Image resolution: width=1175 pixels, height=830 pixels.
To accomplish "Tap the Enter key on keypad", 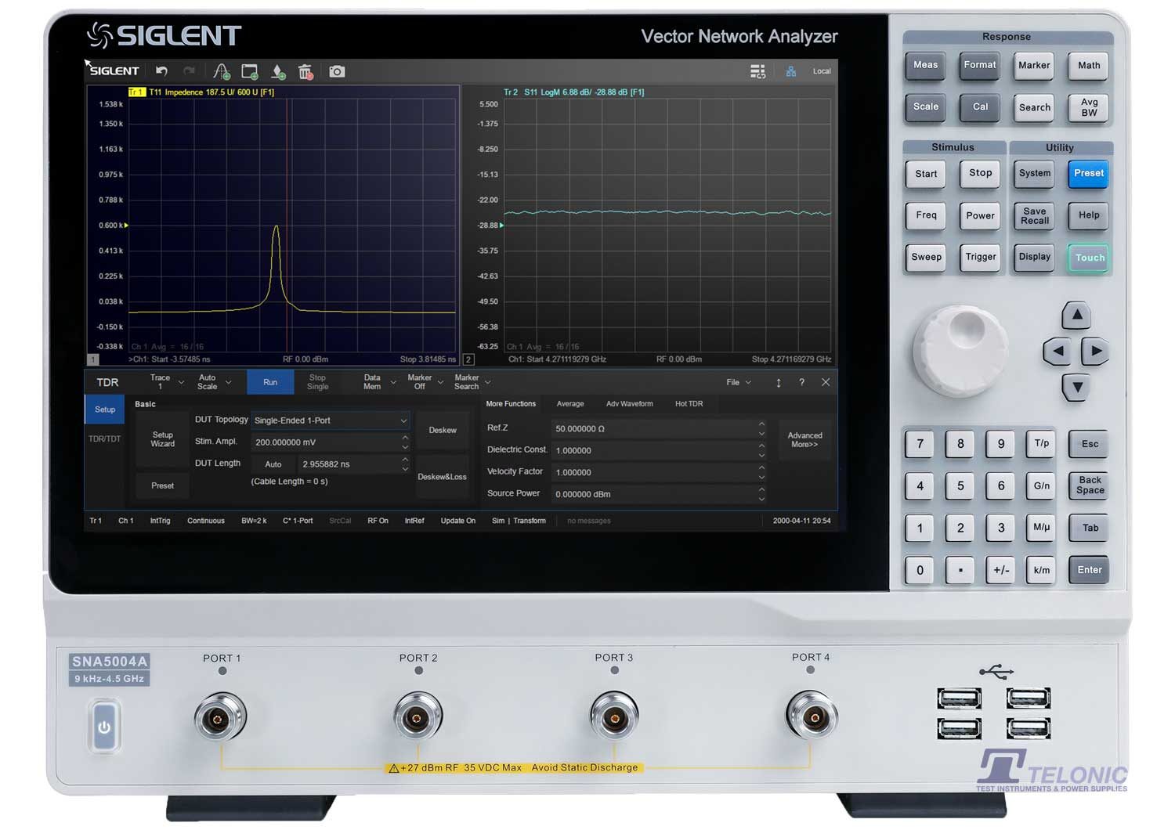I will [1089, 570].
